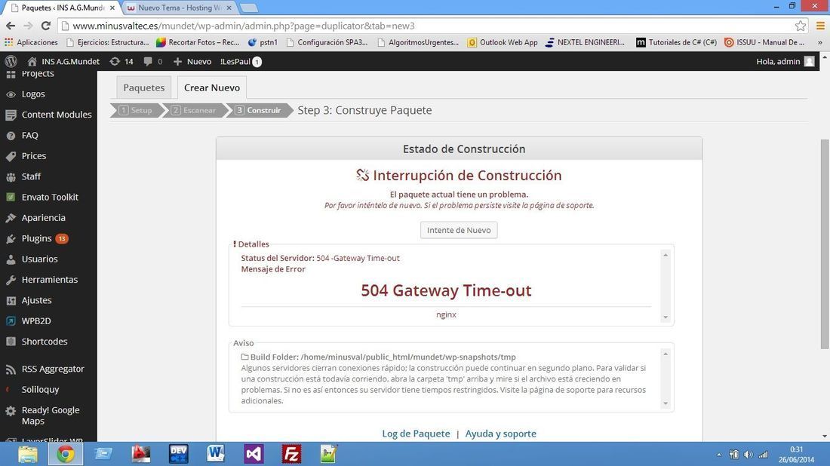Click Detalles box scroll up arrow
The width and height of the screenshot is (830, 466).
pos(666,255)
